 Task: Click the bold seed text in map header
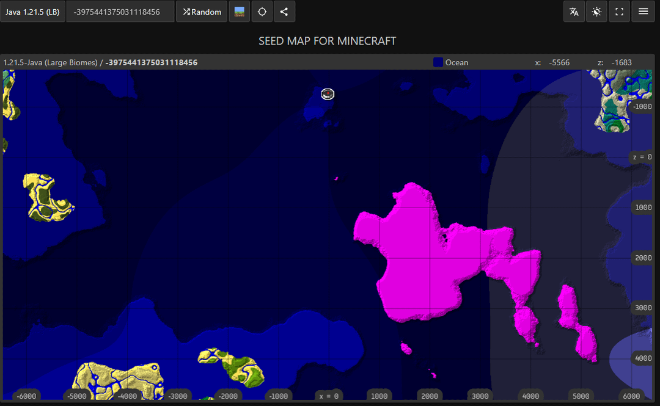point(152,62)
